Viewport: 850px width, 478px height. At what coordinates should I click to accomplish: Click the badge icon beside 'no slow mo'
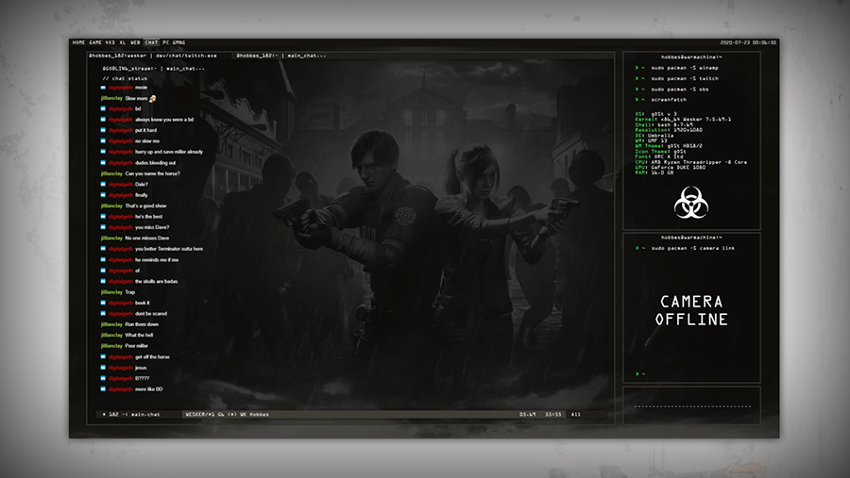click(x=103, y=141)
